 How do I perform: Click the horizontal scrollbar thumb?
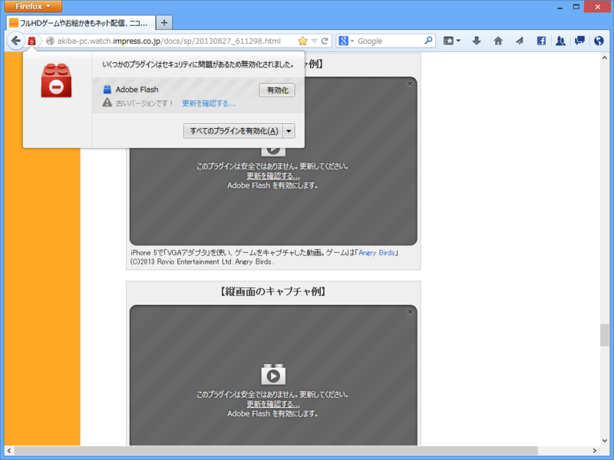[x=276, y=451]
